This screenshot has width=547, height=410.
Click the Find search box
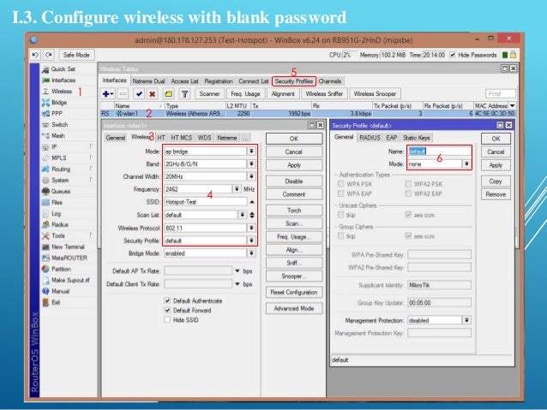[500, 93]
